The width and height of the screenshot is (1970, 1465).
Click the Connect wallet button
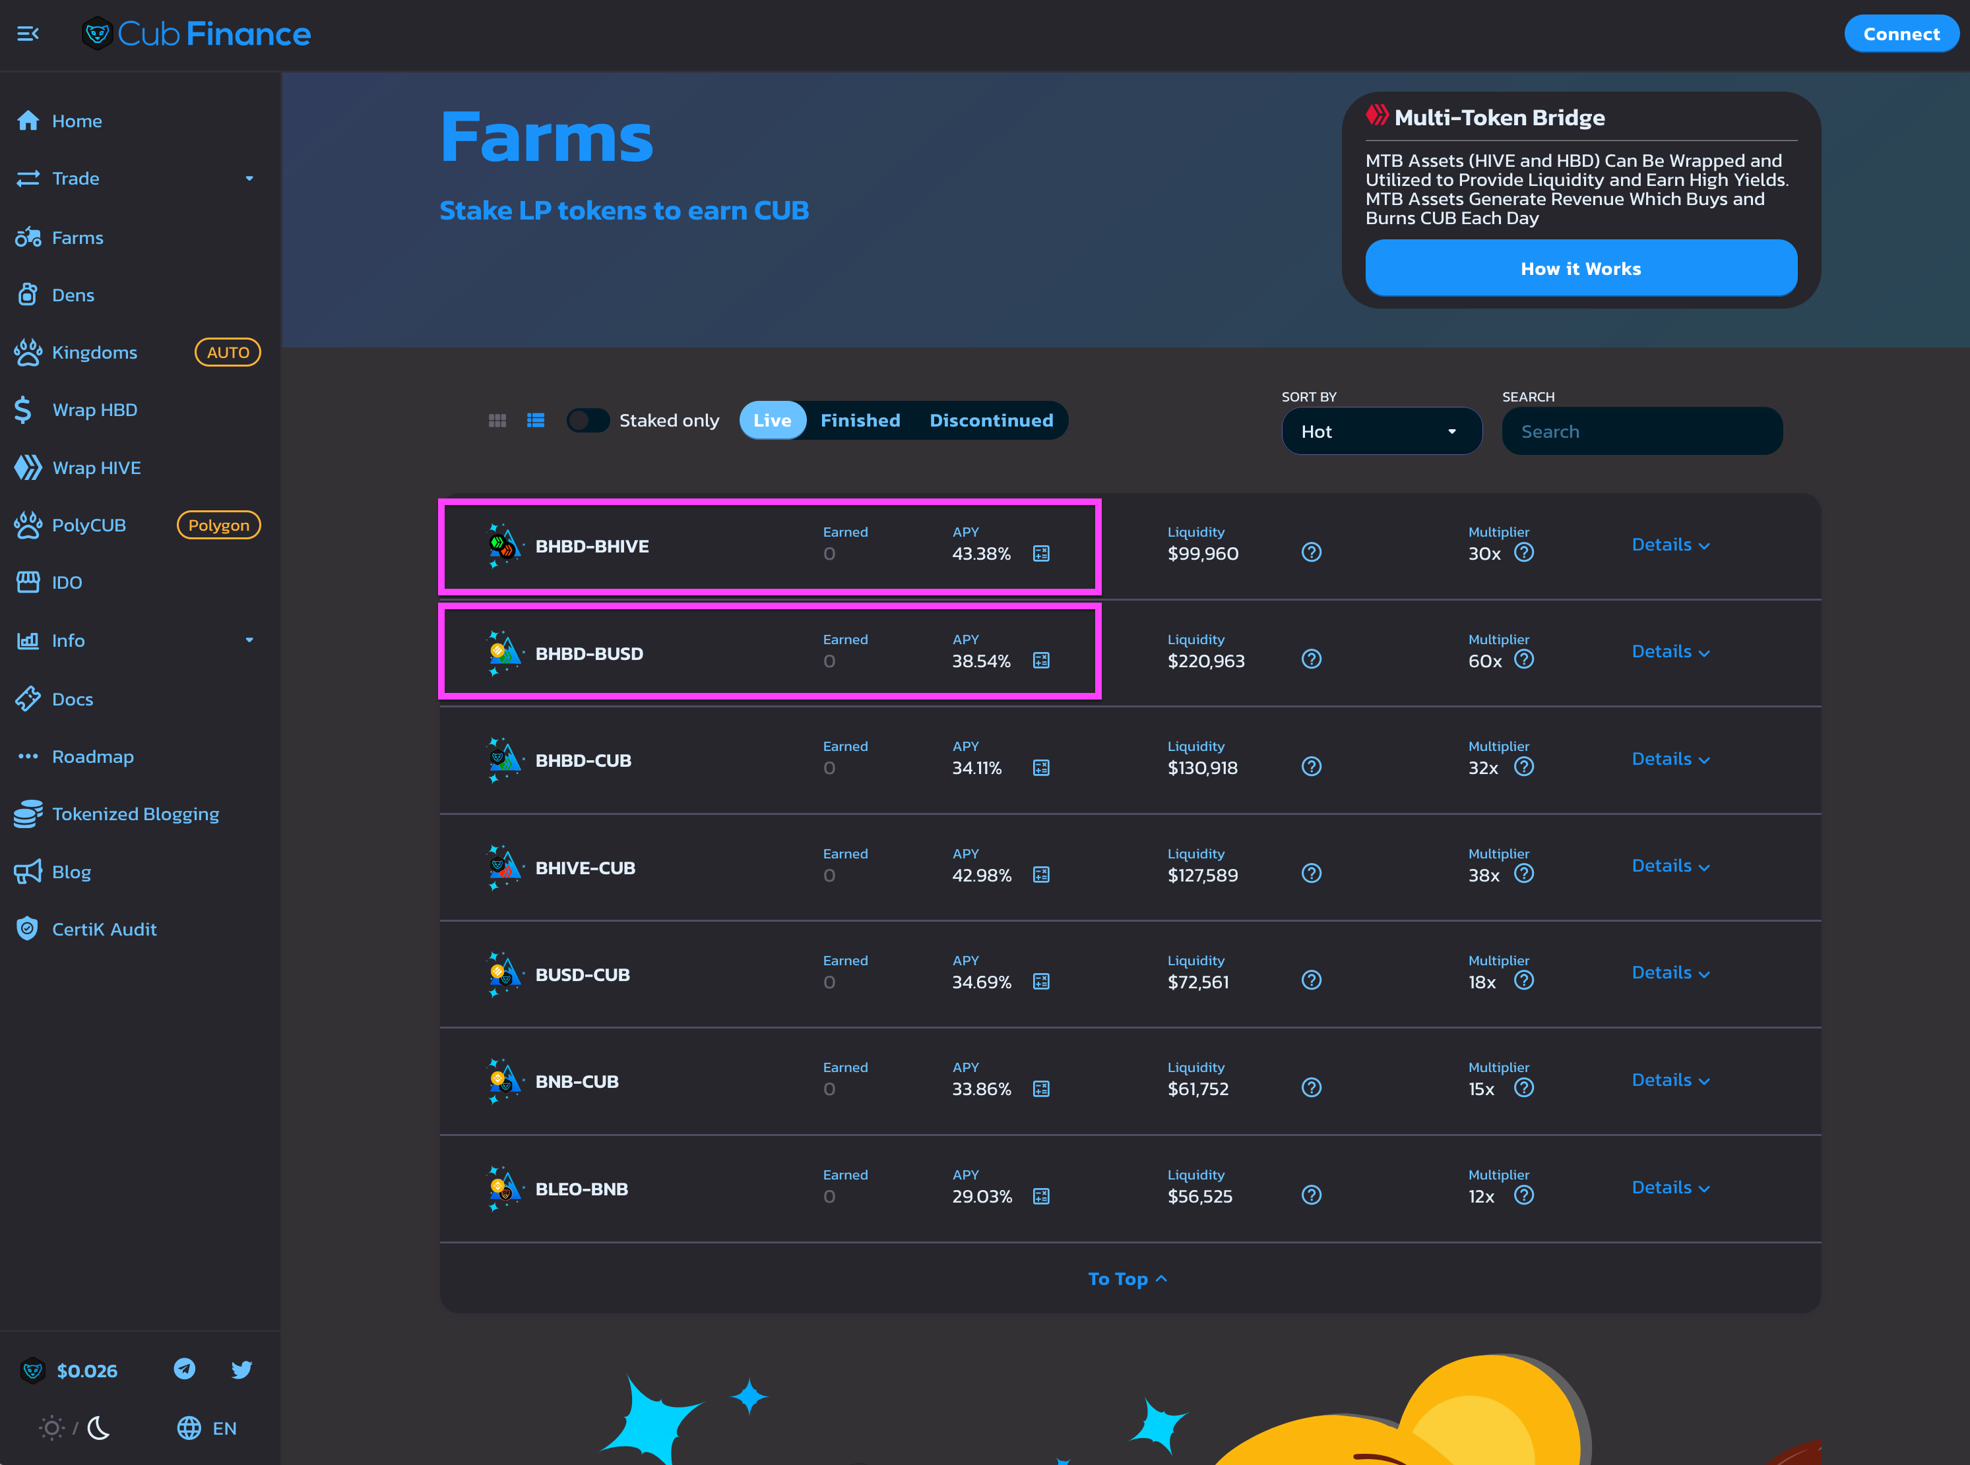click(x=1901, y=34)
